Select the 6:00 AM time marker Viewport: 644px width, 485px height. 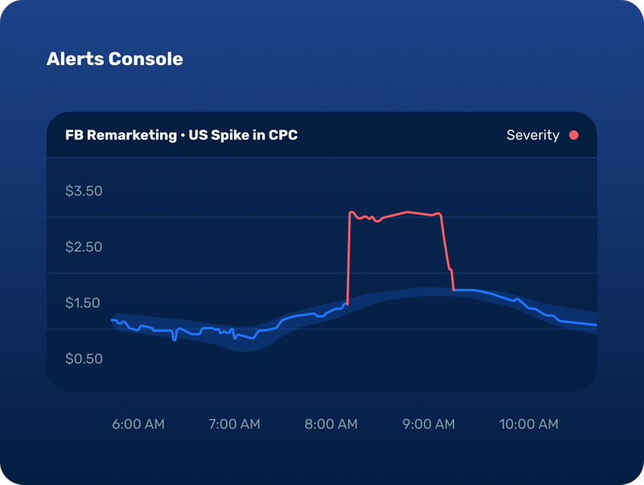138,424
